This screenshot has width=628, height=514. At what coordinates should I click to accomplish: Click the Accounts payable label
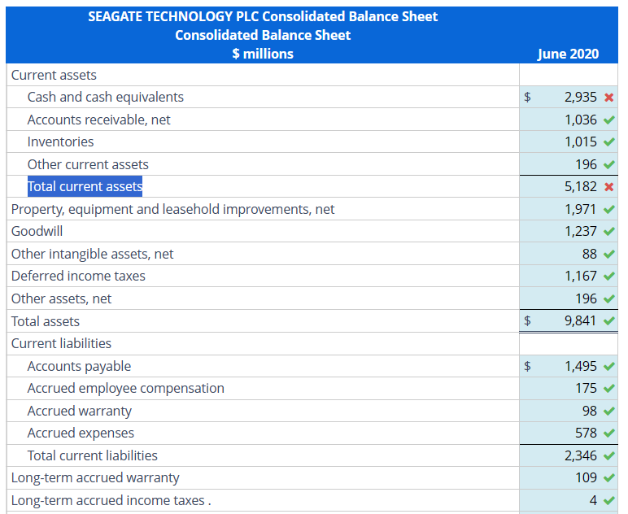[x=79, y=366]
